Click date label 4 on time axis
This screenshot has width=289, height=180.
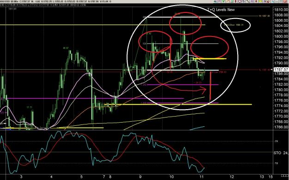(x=51, y=176)
